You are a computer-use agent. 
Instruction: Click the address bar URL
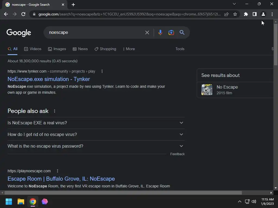pos(129,14)
